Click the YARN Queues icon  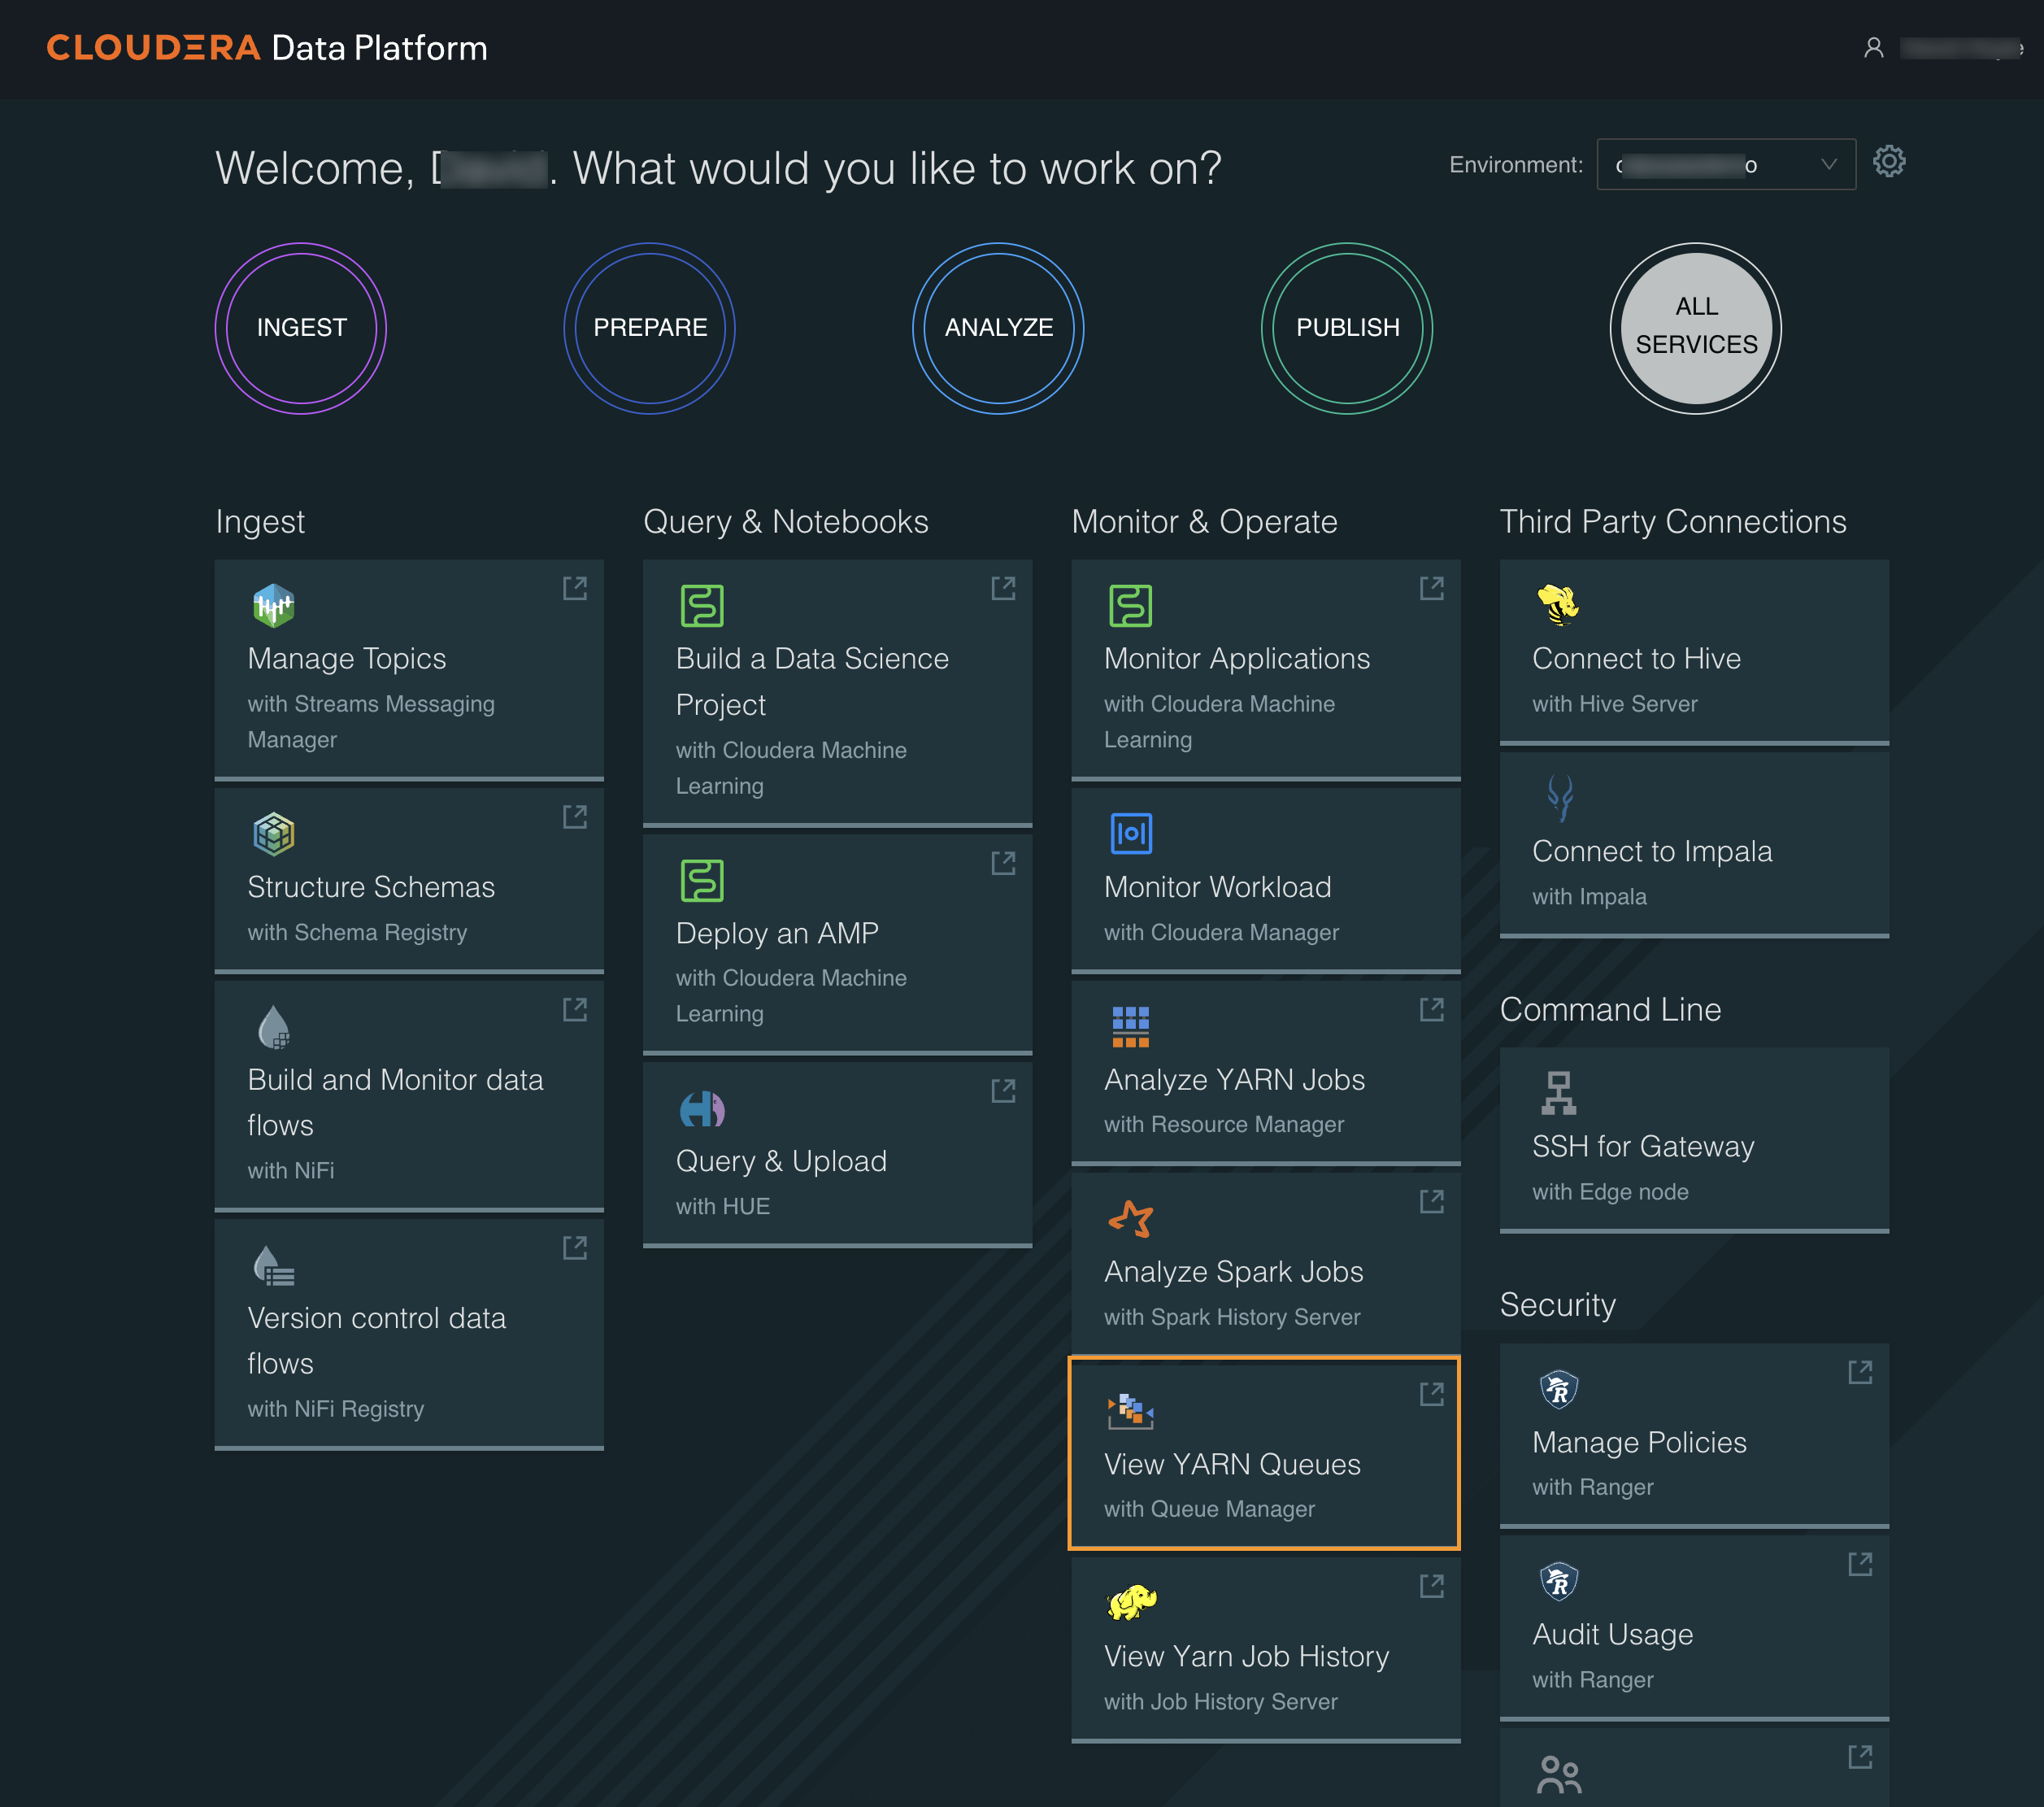pos(1130,1411)
